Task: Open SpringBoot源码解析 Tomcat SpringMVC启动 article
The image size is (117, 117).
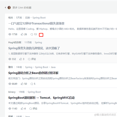Action: tap(41, 98)
